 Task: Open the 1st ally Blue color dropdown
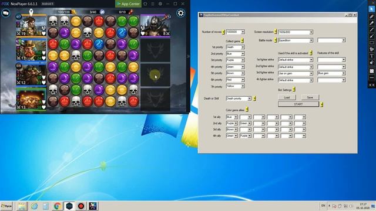point(231,117)
